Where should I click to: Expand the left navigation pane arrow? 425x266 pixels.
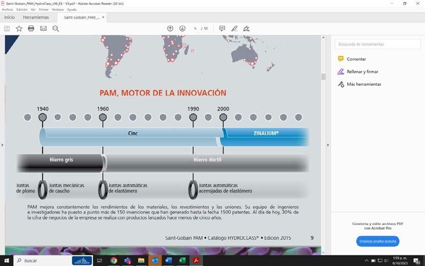tap(2, 145)
